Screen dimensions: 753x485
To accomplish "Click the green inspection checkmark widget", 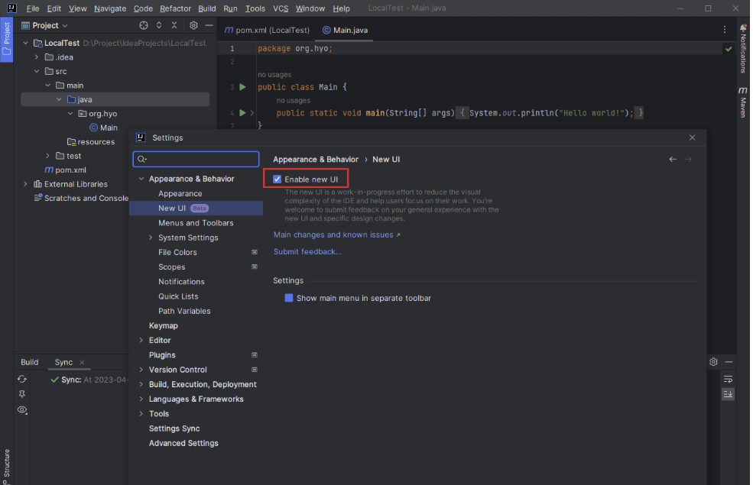I will [x=729, y=49].
